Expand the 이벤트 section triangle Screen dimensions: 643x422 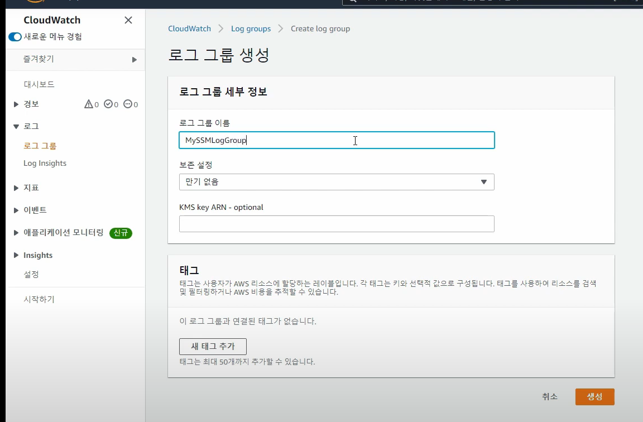16,210
